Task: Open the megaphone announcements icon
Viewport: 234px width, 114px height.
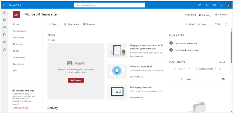Action: click(x=207, y=5)
